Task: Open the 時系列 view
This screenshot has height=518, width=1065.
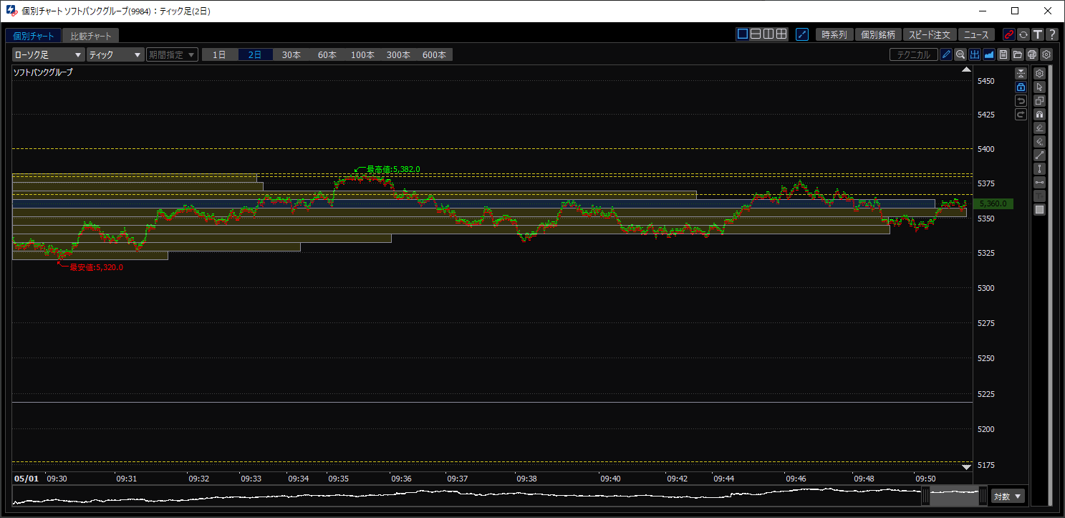Action: [834, 34]
